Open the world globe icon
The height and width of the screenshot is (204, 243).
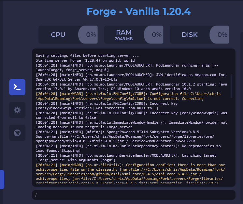coord(17,133)
